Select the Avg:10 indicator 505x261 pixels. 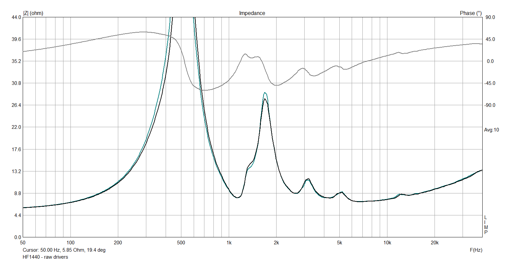tap(491, 130)
